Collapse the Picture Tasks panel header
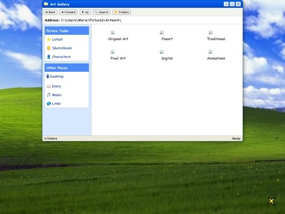Viewport: 285px width, 214px height. pos(66,31)
